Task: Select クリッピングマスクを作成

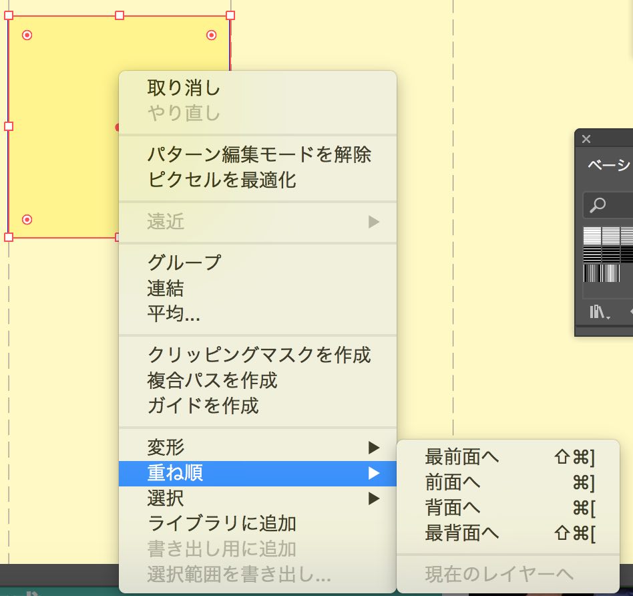Action: pyautogui.click(x=258, y=355)
